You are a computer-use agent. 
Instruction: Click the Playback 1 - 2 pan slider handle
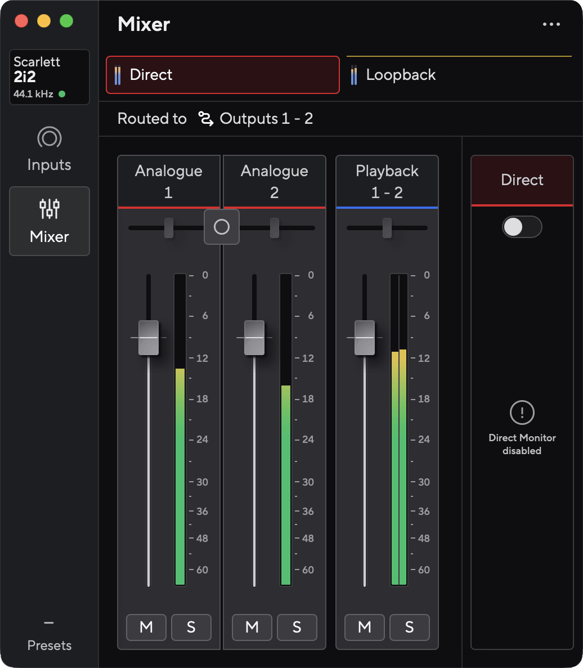[387, 228]
